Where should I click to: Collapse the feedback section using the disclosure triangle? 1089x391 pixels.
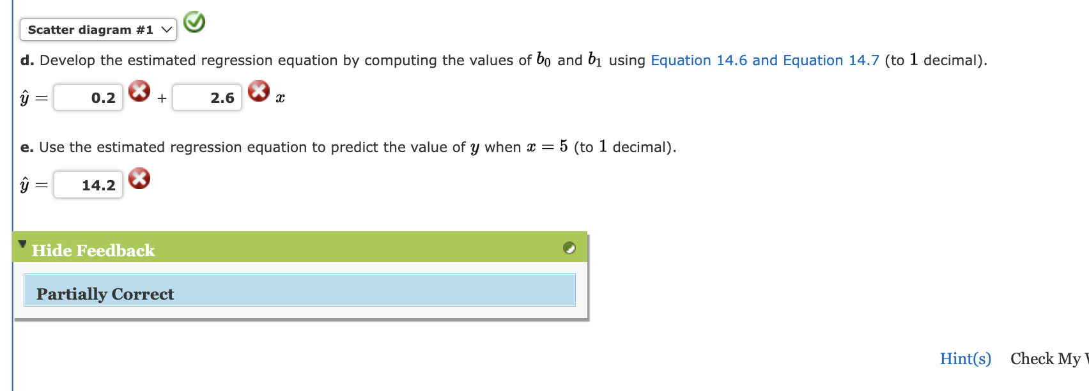coord(22,243)
